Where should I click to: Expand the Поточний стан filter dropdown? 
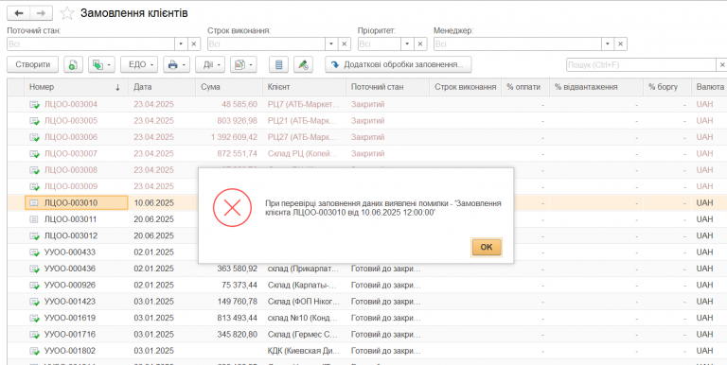coord(182,44)
